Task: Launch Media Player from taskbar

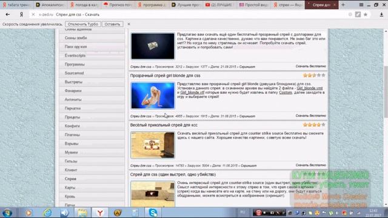Action: [28, 213]
